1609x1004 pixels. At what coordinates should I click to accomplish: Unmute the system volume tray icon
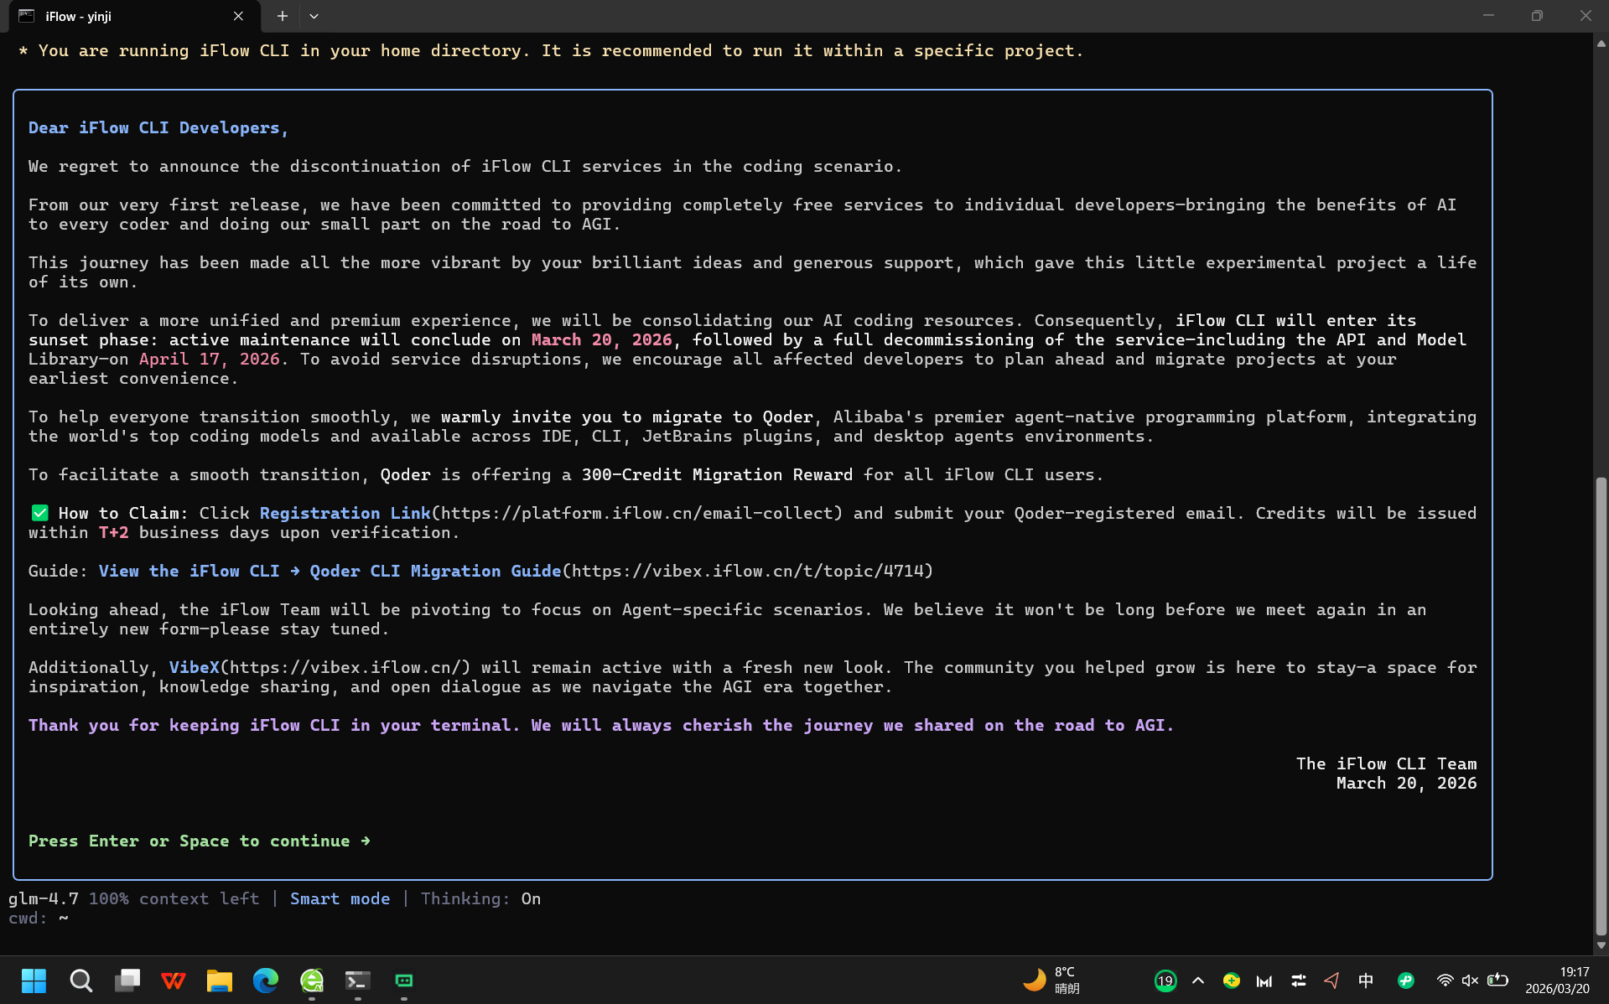pos(1470,981)
